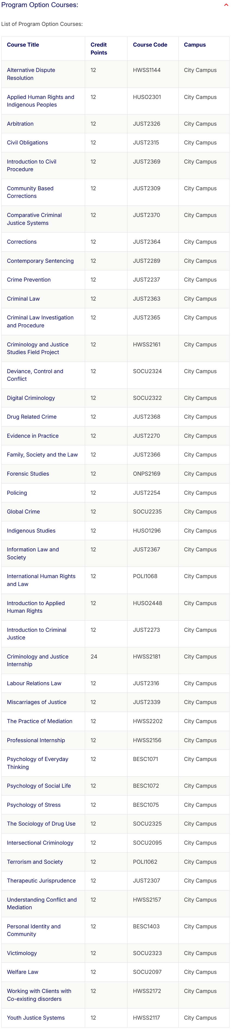Open the Victimology course link
The height and width of the screenshot is (1030, 231).
[x=21, y=954]
